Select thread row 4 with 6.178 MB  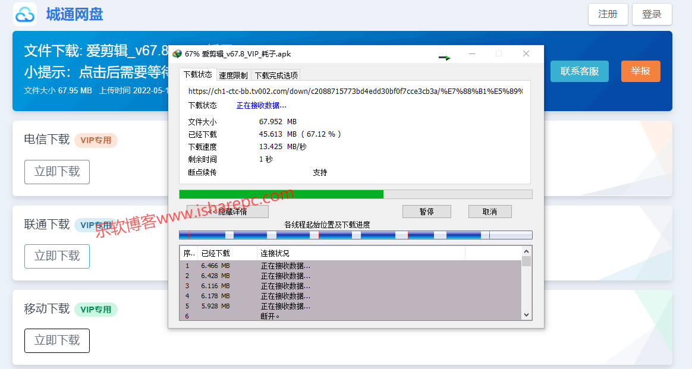350,297
